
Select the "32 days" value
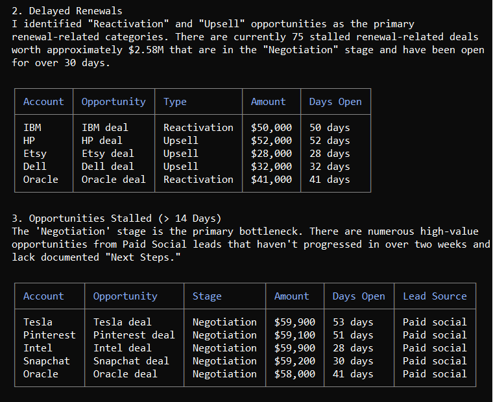[330, 167]
